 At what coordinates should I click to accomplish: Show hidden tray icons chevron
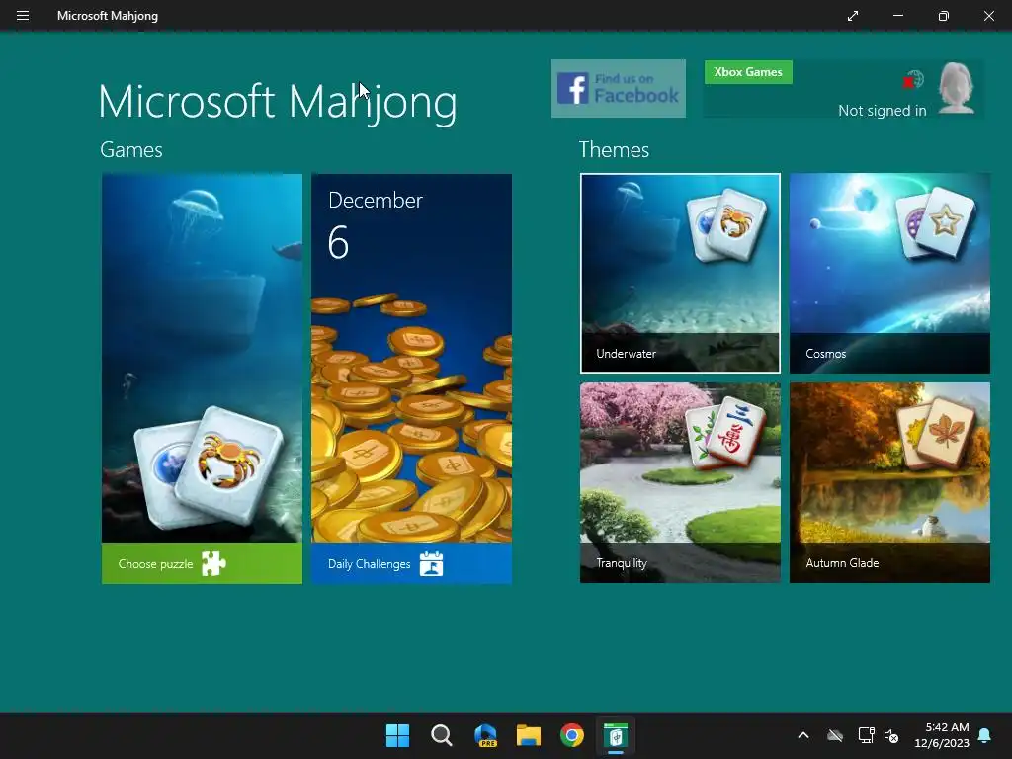click(803, 735)
